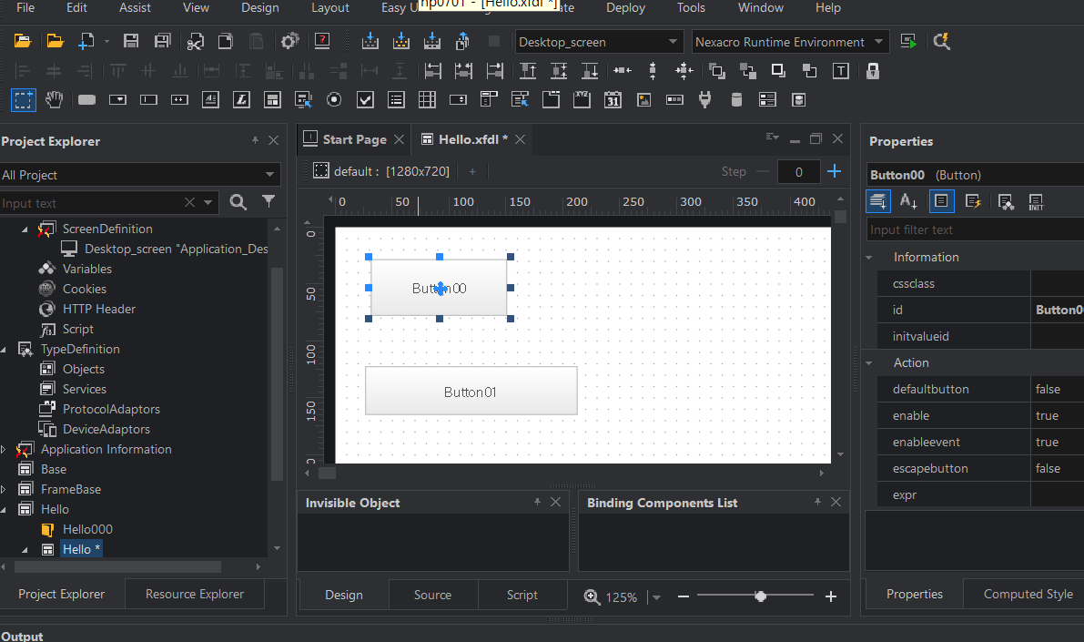Switch to the Start Page tab
Image resolution: width=1084 pixels, height=642 pixels.
pyautogui.click(x=354, y=139)
